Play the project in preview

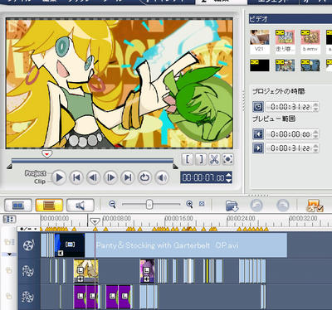59,177
